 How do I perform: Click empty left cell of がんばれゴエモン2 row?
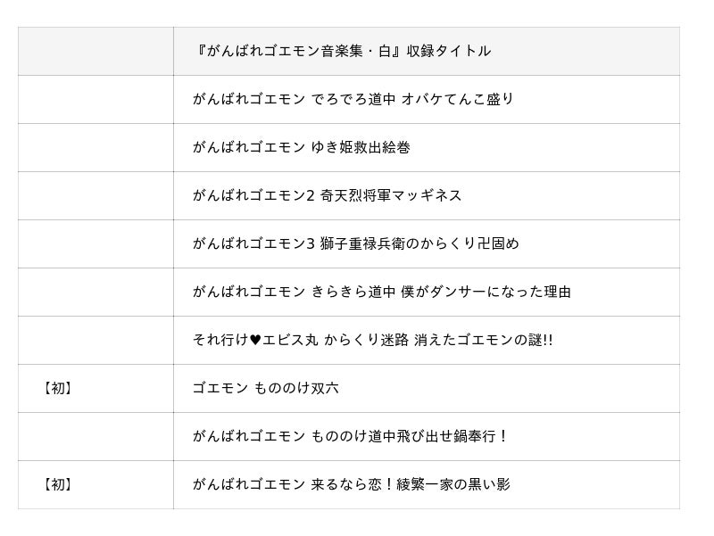(x=95, y=195)
